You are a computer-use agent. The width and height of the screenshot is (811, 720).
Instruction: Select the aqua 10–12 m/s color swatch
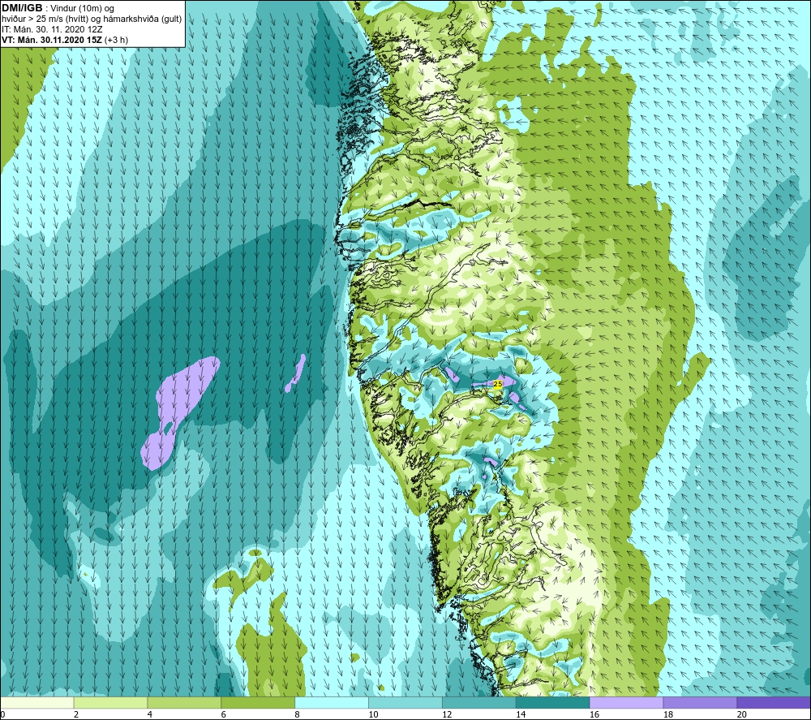[x=405, y=703]
